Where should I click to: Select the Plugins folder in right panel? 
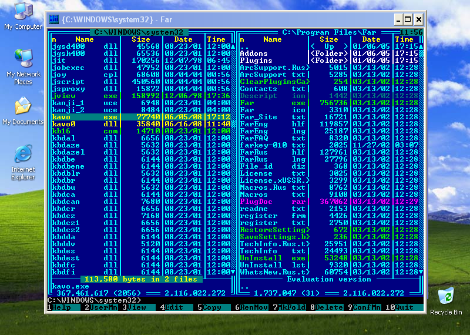click(329, 61)
